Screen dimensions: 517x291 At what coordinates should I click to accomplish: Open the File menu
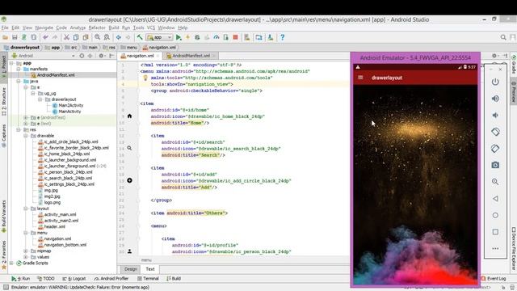click(x=5, y=27)
